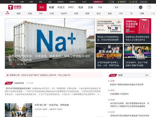
Task: Click the 视频投稿 button
Action: (122, 2)
